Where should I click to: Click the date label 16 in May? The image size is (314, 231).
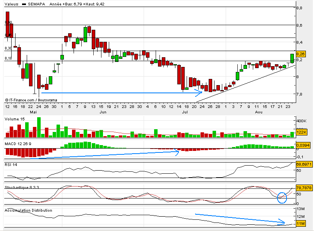click(15, 106)
